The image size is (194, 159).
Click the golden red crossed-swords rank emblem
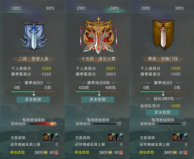click(x=98, y=35)
